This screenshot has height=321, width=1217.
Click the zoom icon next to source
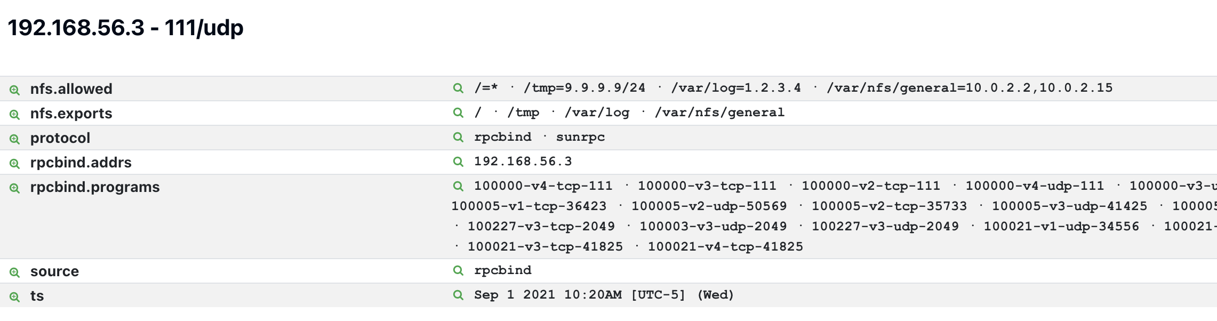14,272
